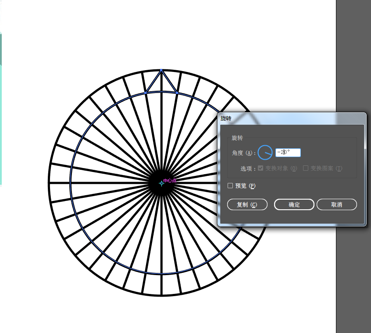Click the rotation angle dial

pos(265,152)
